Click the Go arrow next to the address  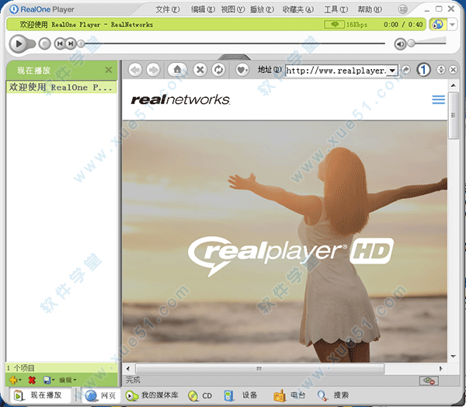405,70
